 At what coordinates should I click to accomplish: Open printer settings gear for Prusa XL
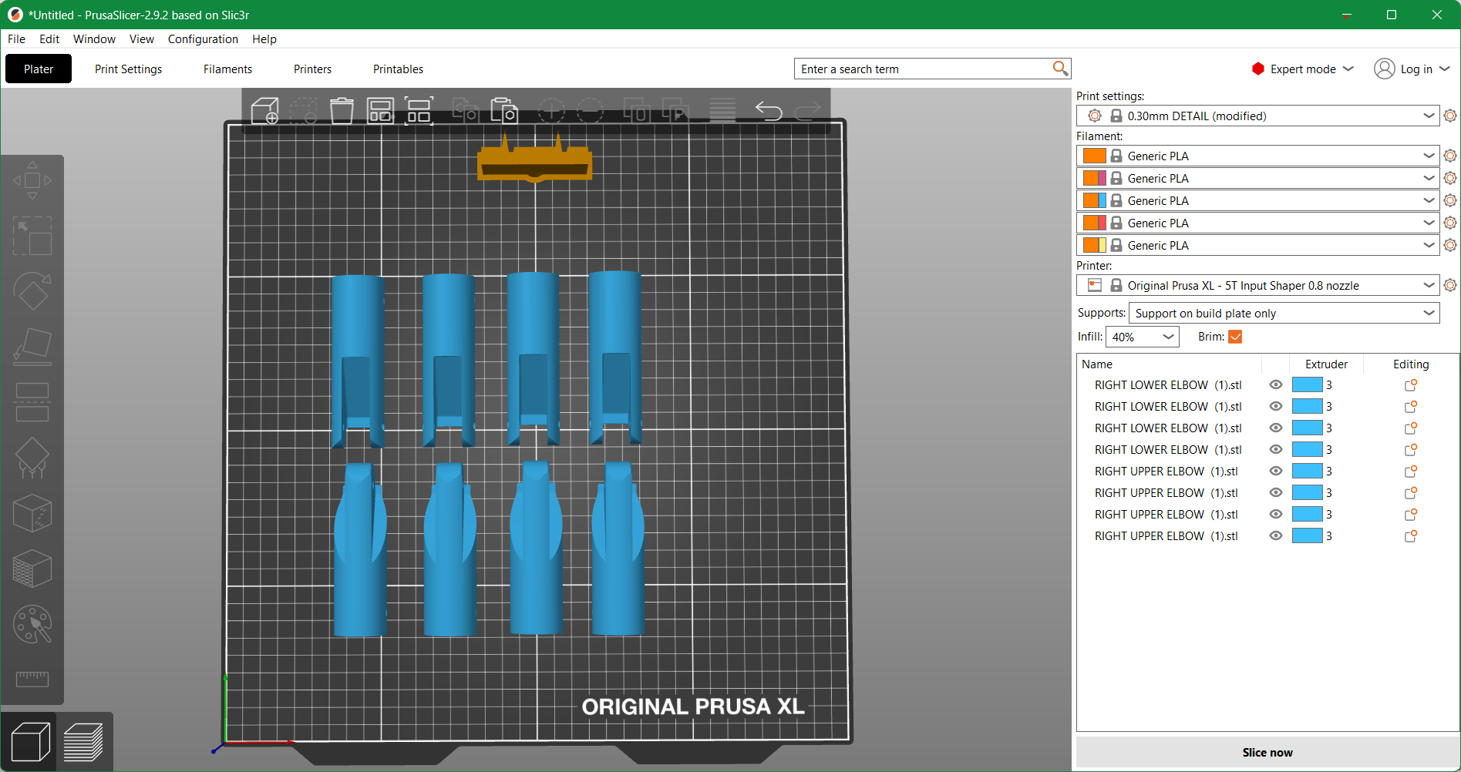tap(1450, 285)
